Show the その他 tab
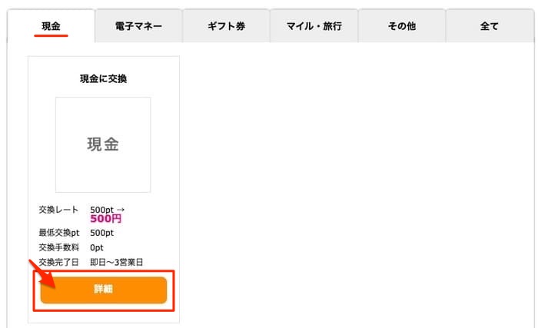Viewport: 538px width, 328px height. pos(402,26)
